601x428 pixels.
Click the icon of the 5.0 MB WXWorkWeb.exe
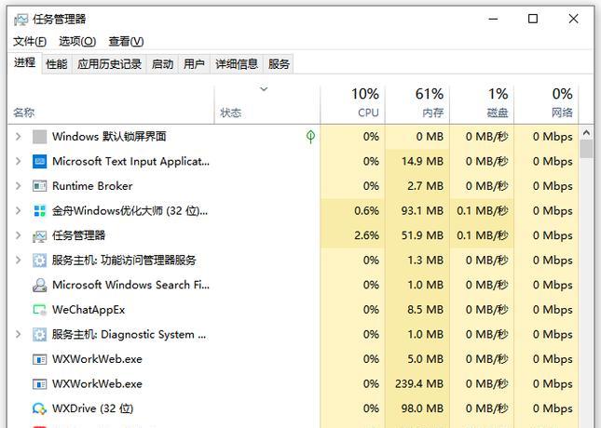[39, 359]
